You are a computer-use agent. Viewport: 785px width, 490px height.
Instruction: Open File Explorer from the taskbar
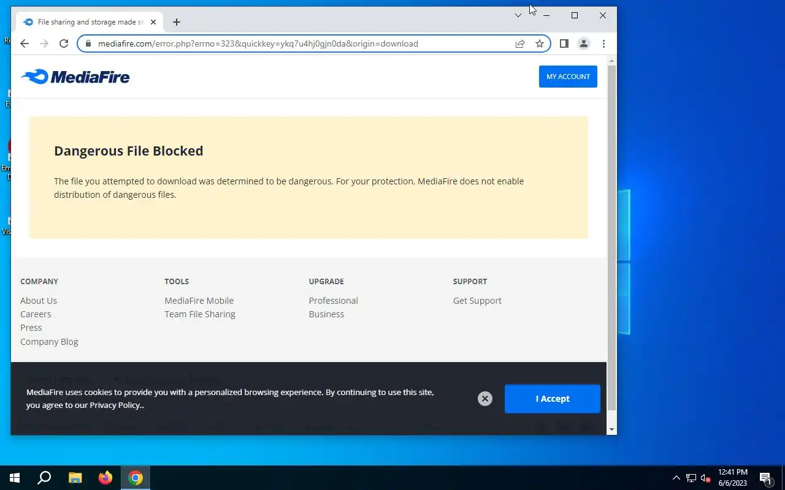click(75, 478)
